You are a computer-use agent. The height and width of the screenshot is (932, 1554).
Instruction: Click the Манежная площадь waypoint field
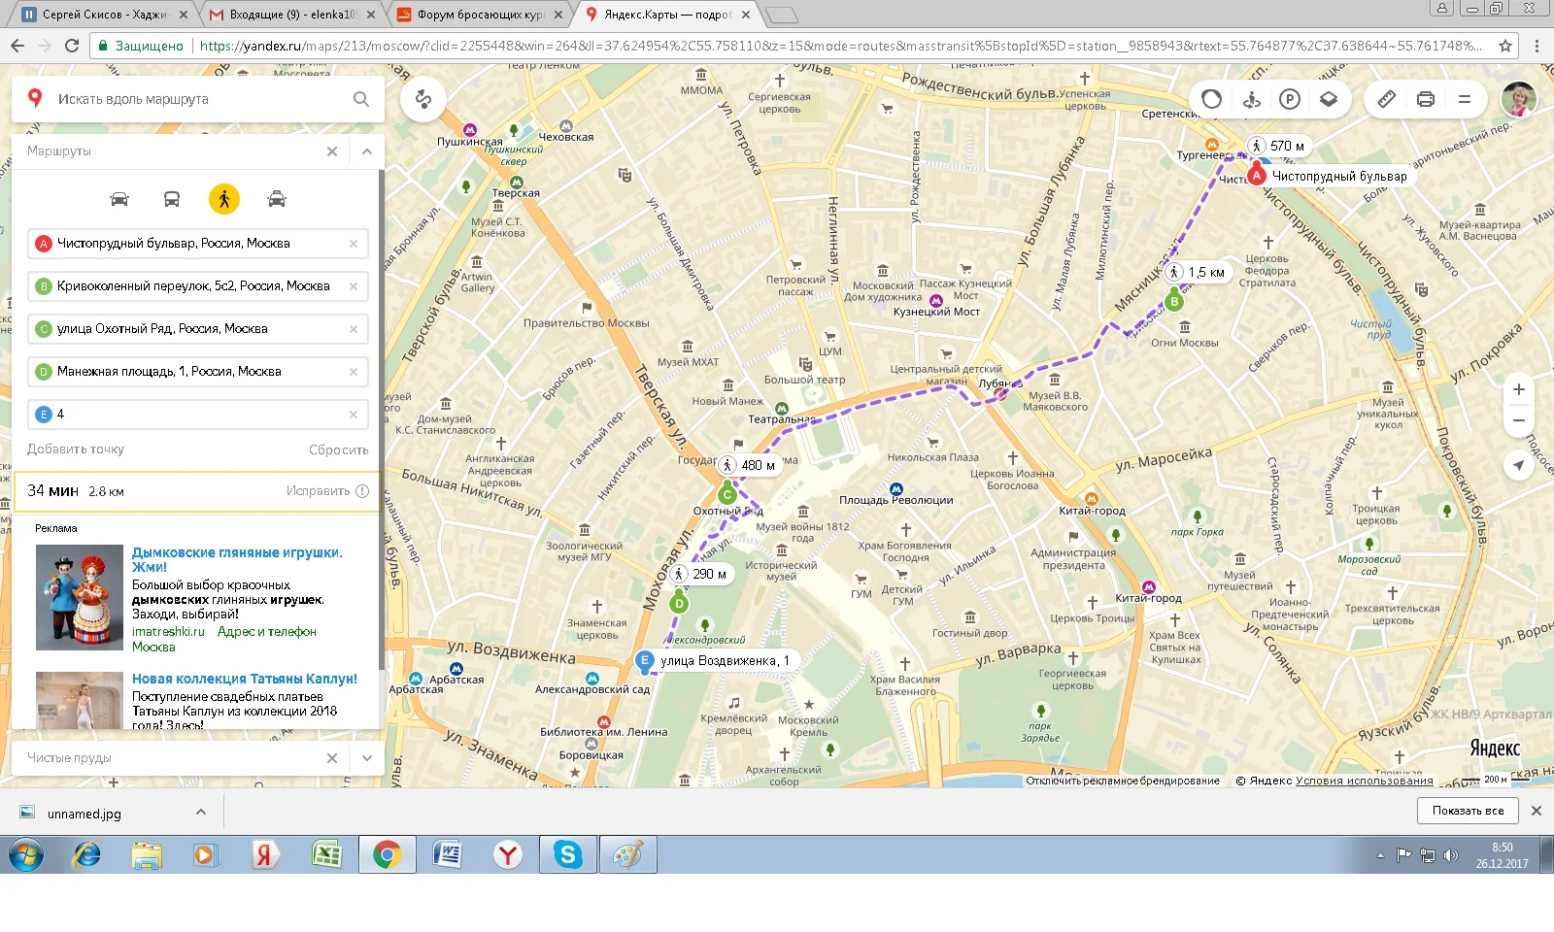pos(194,372)
